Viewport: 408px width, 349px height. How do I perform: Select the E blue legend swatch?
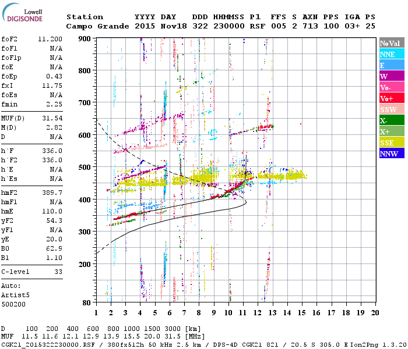click(392, 65)
